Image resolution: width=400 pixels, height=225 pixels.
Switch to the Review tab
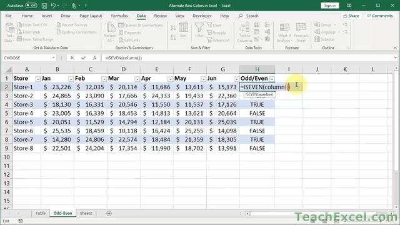(x=161, y=16)
